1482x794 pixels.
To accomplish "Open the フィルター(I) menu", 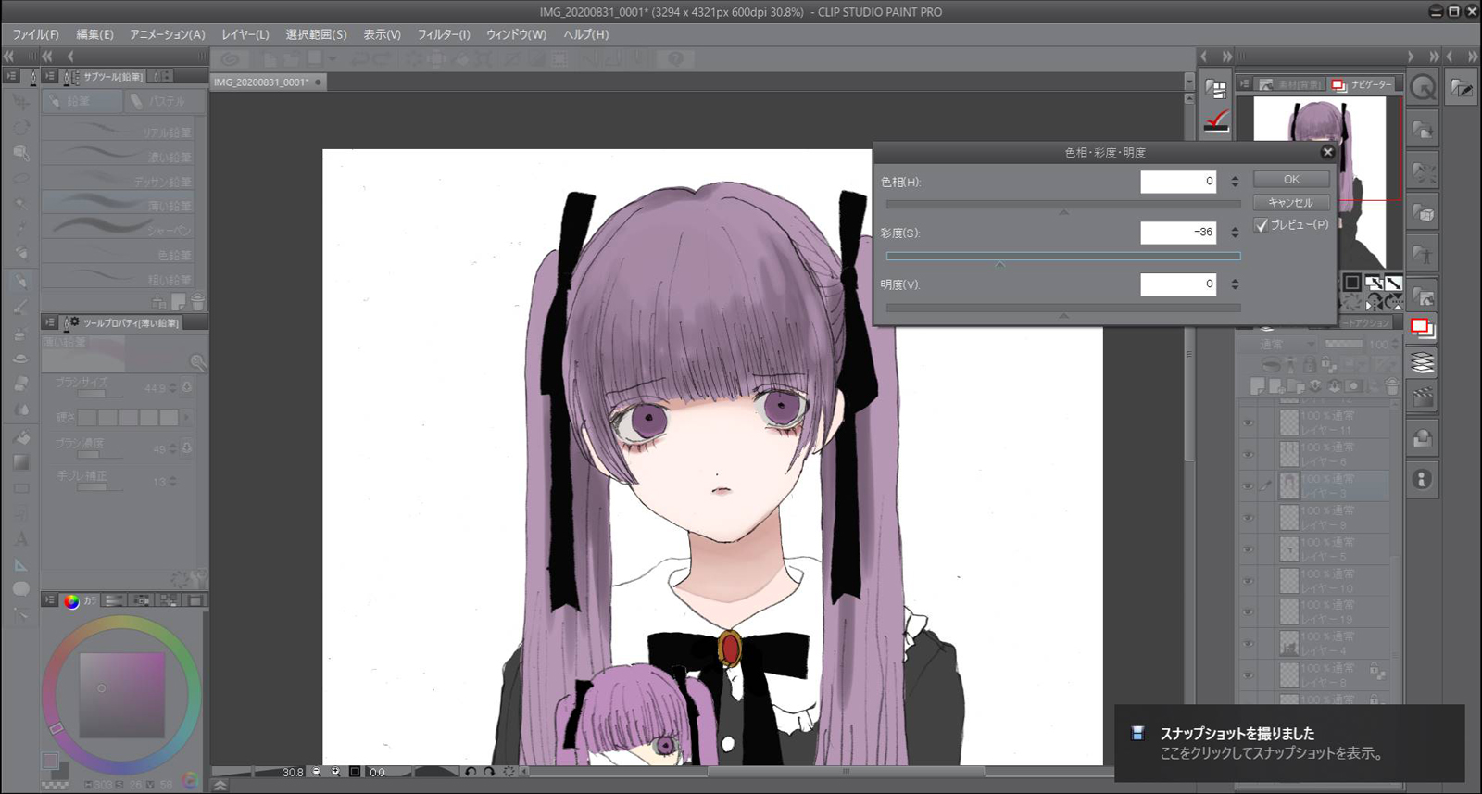I will click(443, 34).
